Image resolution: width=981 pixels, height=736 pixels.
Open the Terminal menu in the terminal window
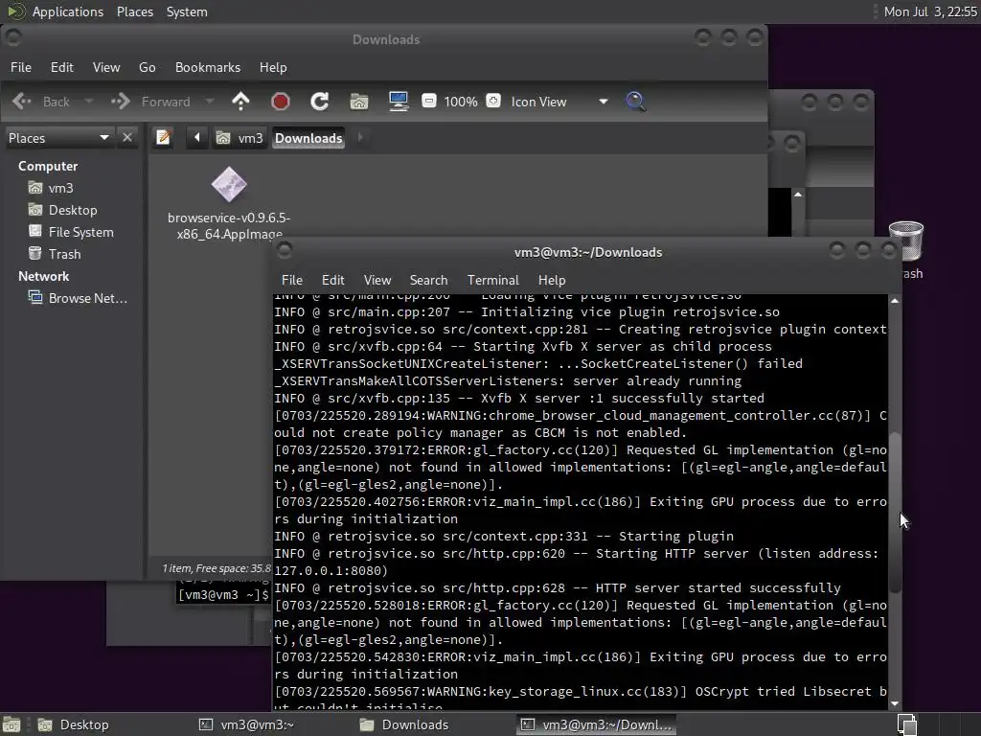[493, 280]
